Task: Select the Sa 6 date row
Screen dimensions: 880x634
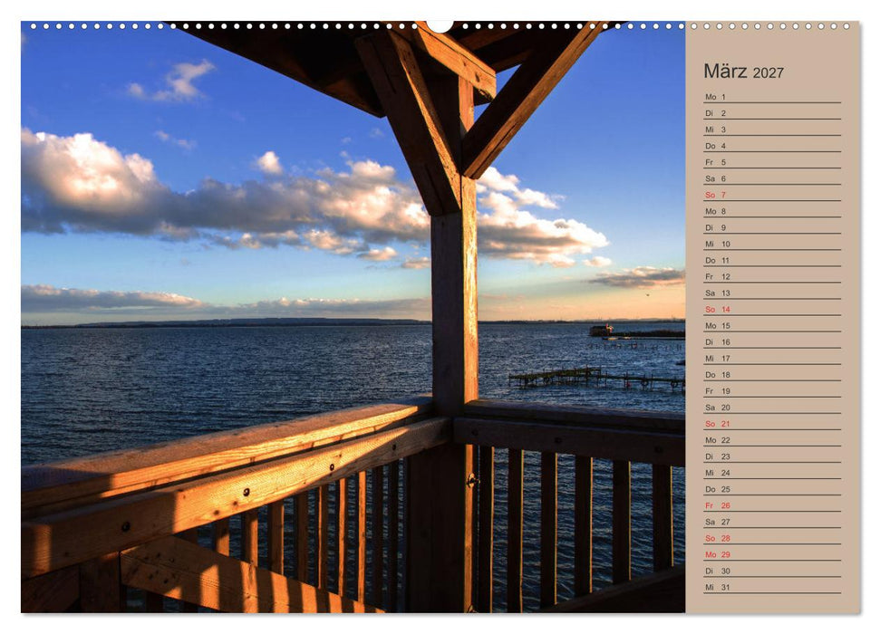Action: pyautogui.click(x=772, y=178)
